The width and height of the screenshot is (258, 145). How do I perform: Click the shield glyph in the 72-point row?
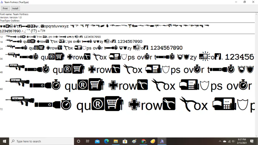[x=243, y=104]
